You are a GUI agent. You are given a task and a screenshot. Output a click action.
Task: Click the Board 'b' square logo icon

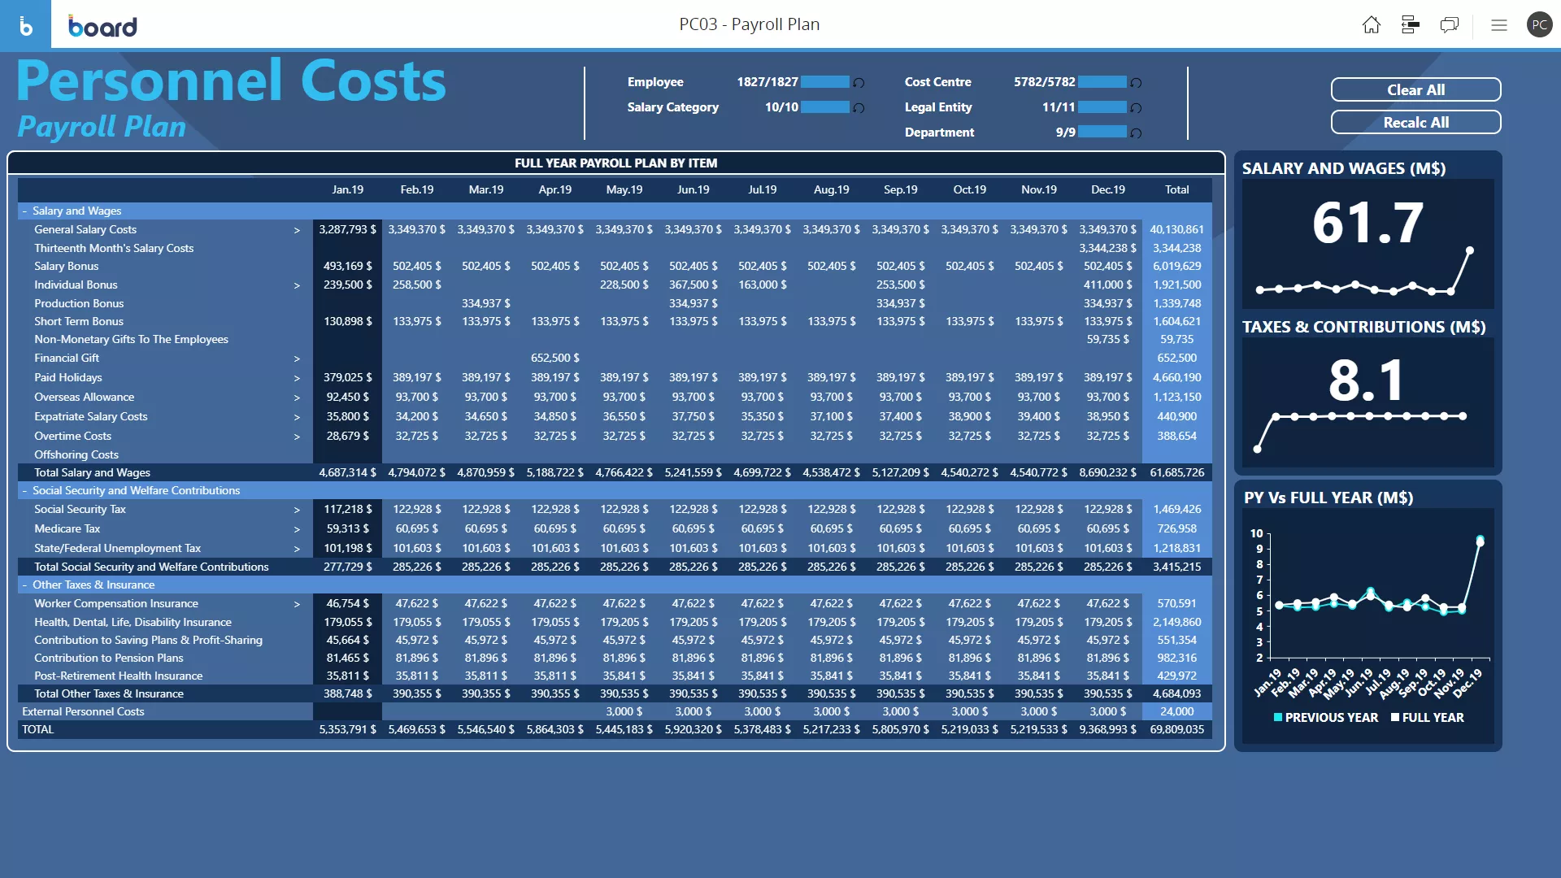[x=25, y=25]
